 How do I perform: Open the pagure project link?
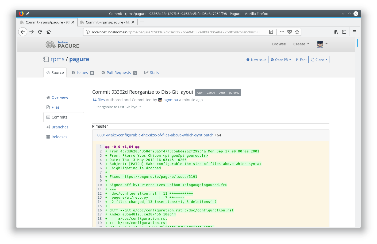point(79,59)
